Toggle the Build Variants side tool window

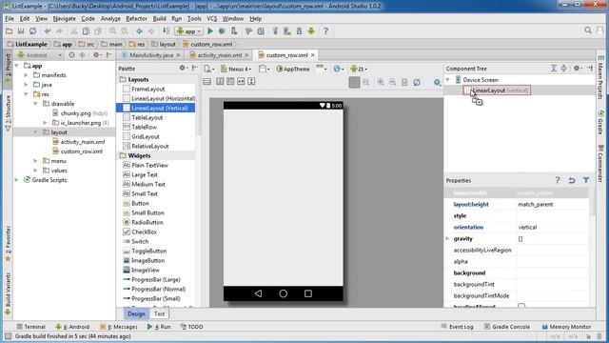(x=8, y=294)
